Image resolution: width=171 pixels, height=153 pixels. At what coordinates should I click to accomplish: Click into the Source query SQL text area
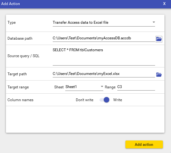point(104,56)
